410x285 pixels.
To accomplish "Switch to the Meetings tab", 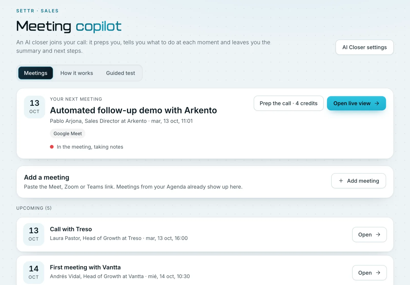I will (36, 73).
